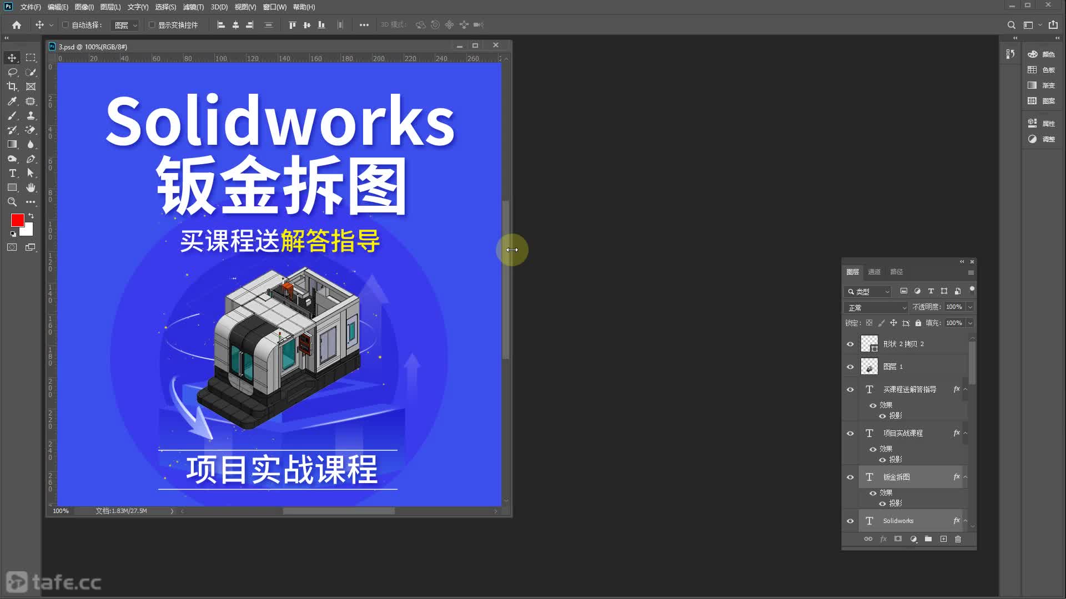Open the 填充 slider dropdown arrow
1066x599 pixels.
click(970, 323)
